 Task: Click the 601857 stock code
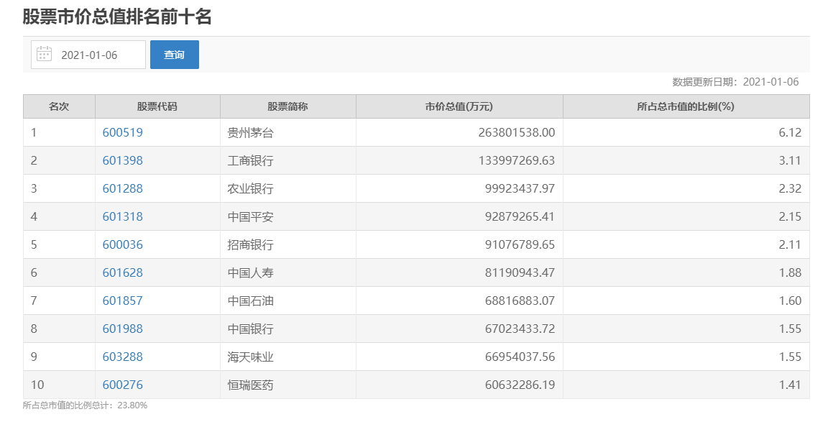123,301
